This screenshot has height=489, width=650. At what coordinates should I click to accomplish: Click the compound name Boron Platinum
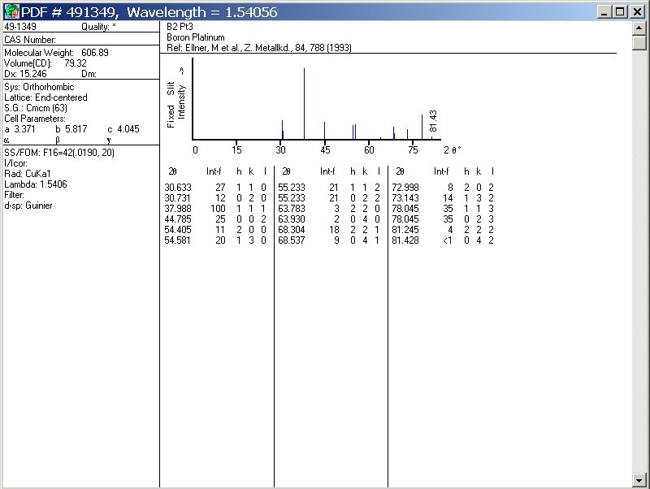196,37
